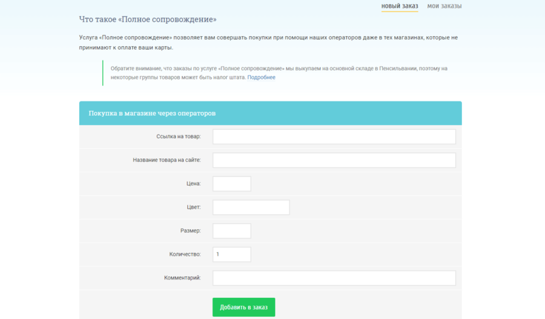Click the «Добавить в заказ» button
Screen dimensions: 545x319
[x=243, y=307]
